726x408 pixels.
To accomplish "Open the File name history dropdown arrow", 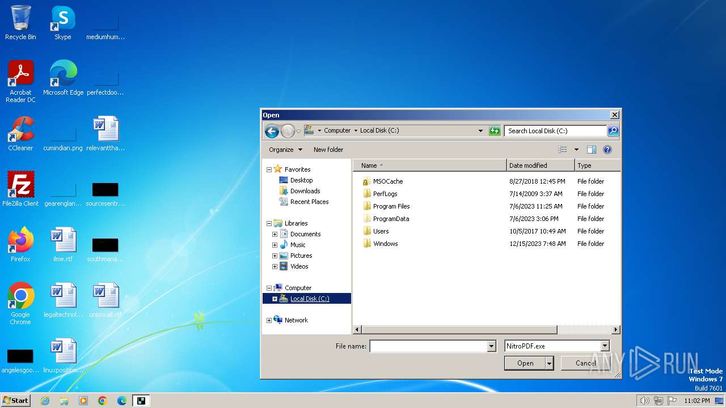I will [492, 346].
